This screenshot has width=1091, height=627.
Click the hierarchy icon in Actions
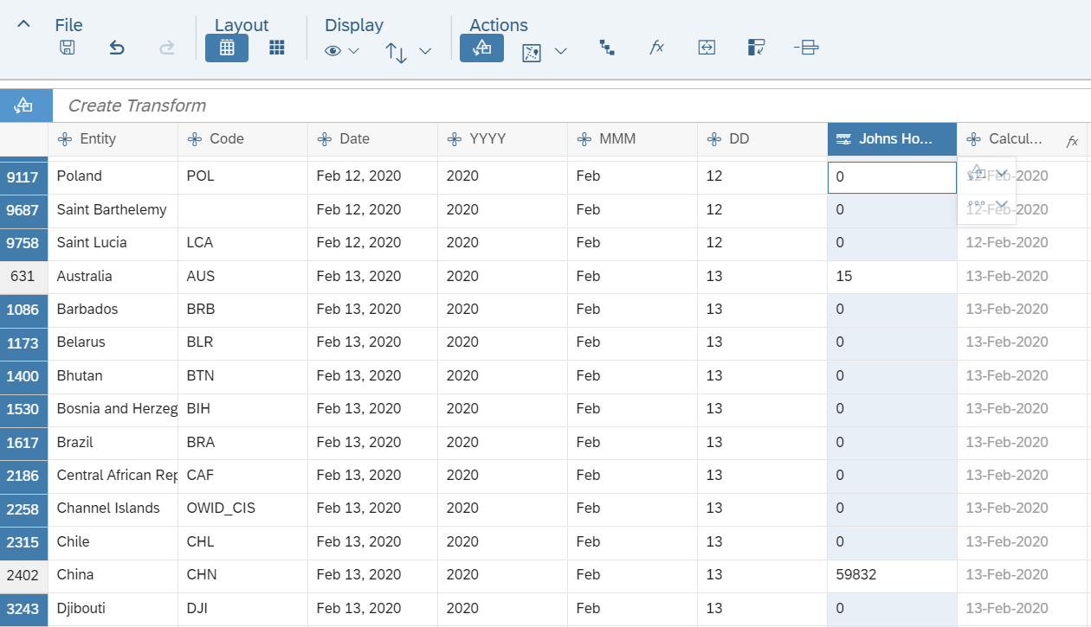[x=607, y=48]
